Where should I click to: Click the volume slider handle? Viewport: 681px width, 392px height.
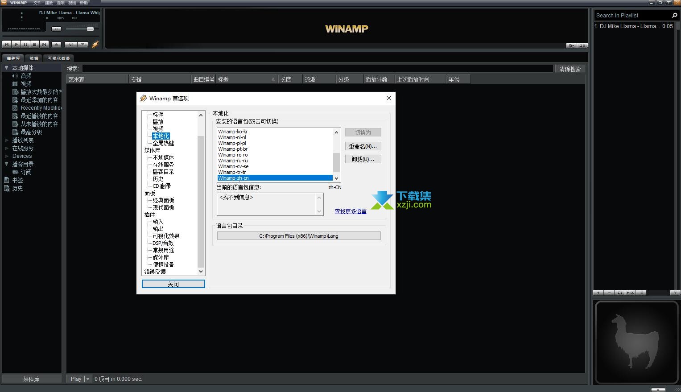point(90,29)
